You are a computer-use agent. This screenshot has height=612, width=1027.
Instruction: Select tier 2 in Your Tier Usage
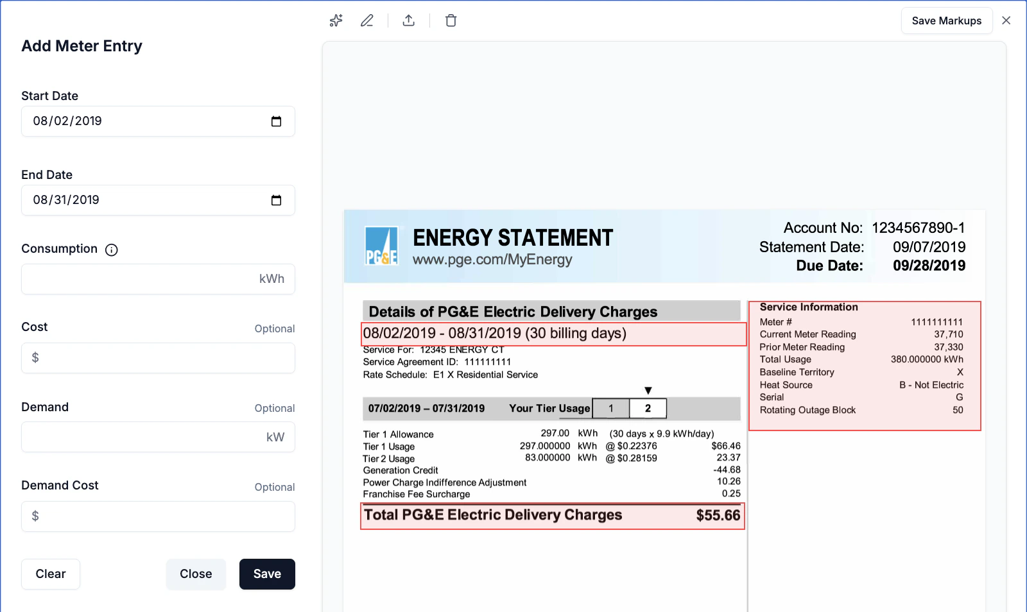point(648,409)
